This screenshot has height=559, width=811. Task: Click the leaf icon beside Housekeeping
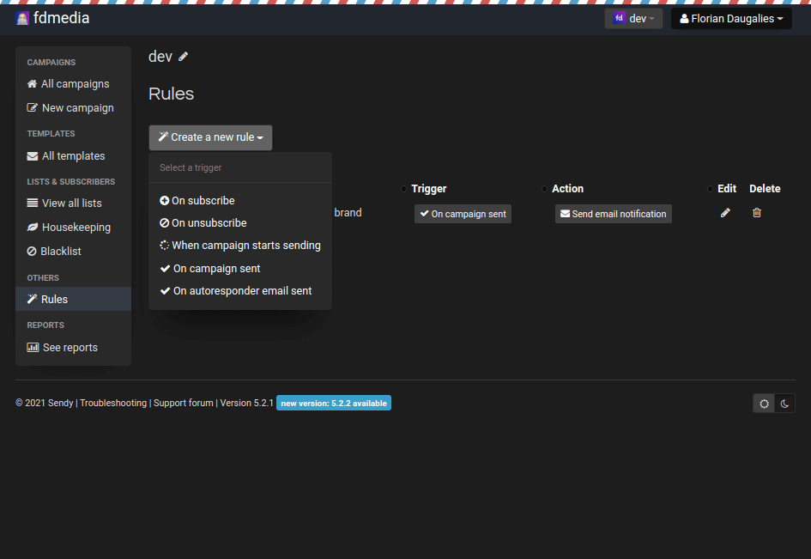(x=33, y=227)
